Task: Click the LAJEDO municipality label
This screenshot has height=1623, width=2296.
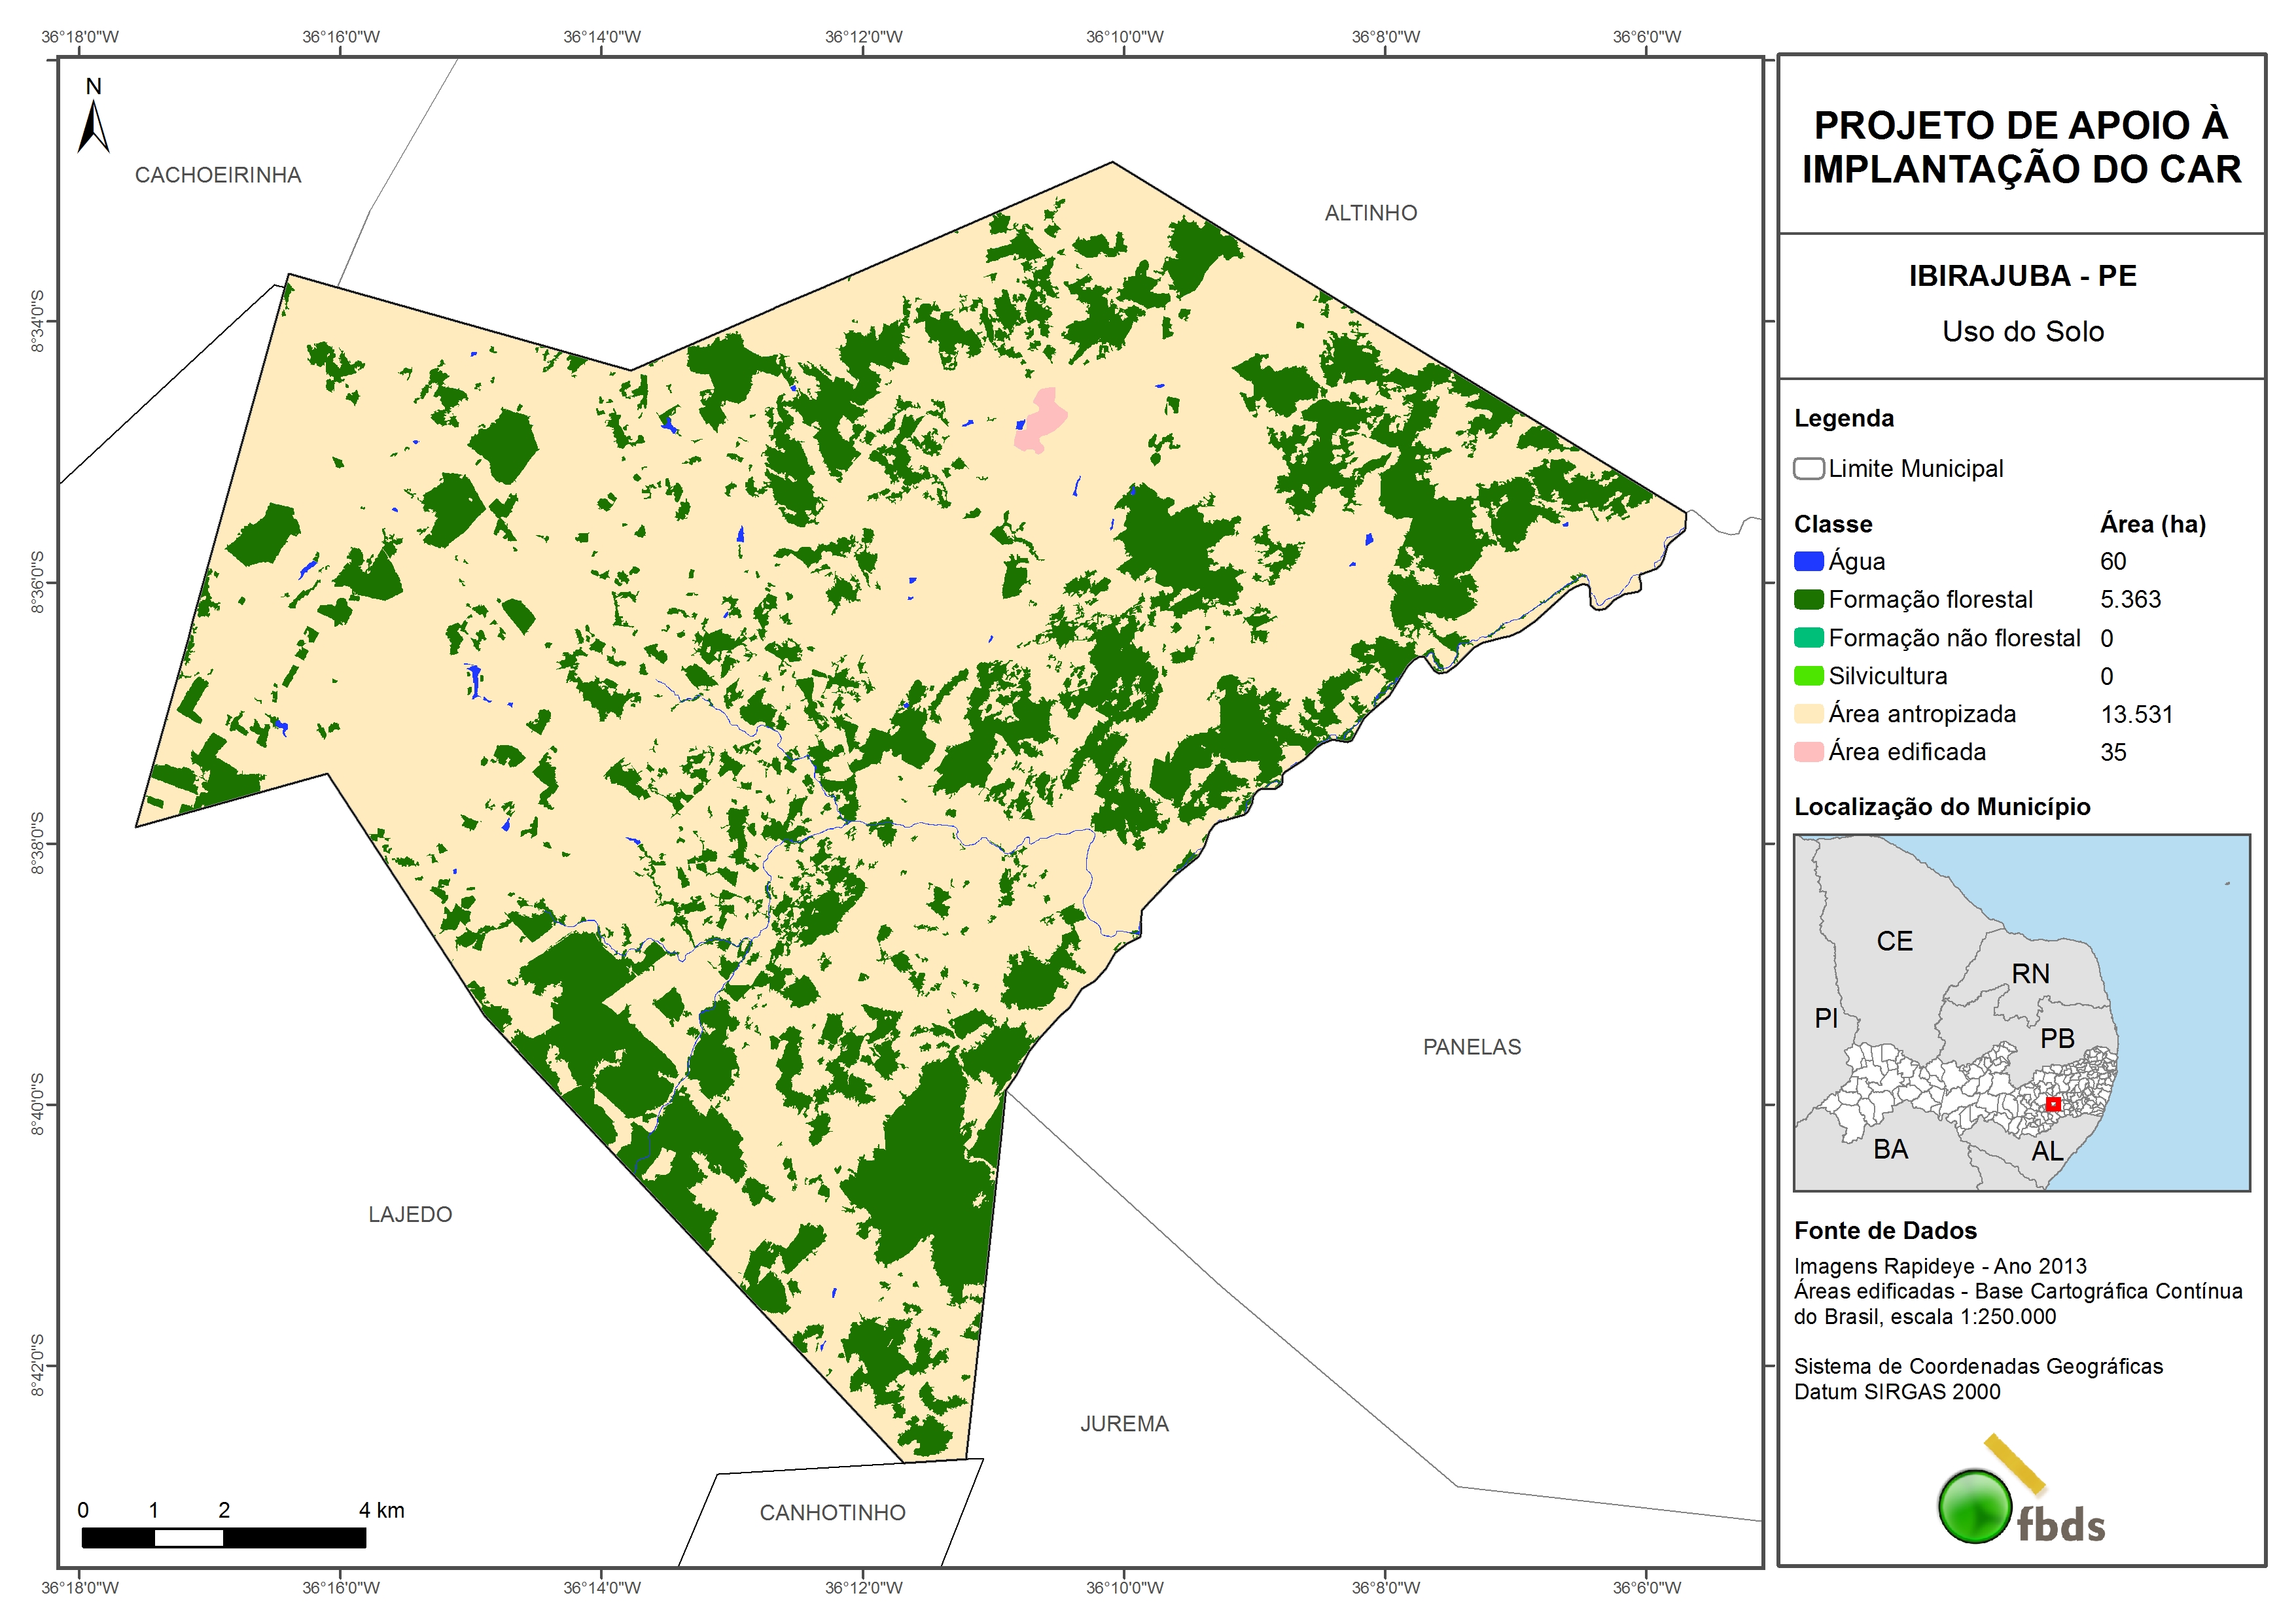Action: pyautogui.click(x=410, y=1214)
